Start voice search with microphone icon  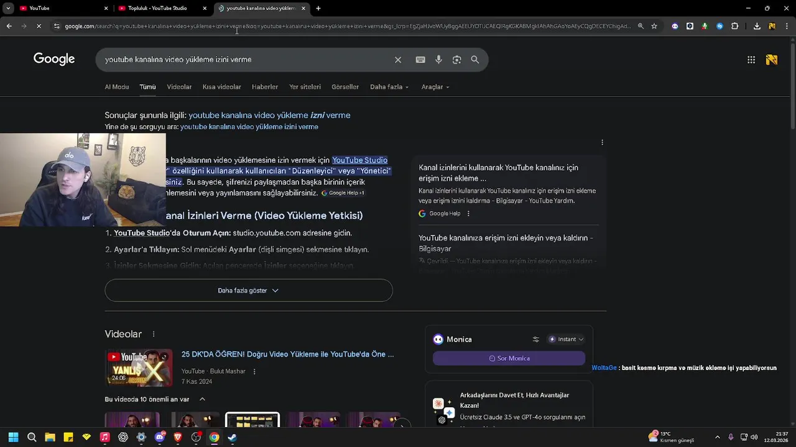point(438,60)
